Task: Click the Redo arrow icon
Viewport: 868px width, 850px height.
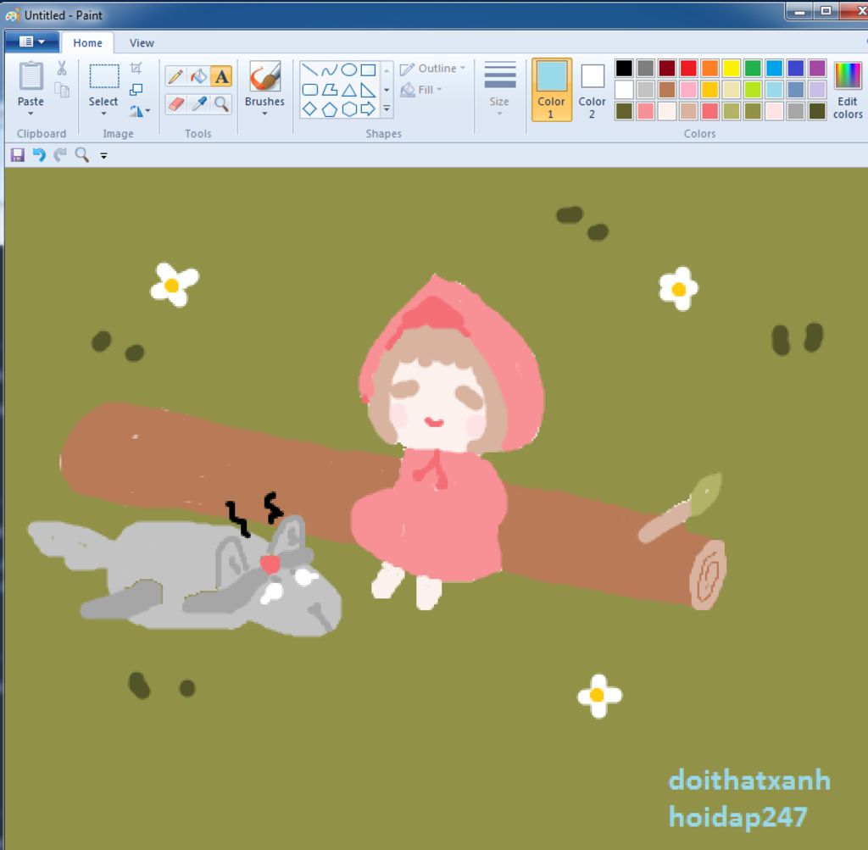Action: [60, 155]
